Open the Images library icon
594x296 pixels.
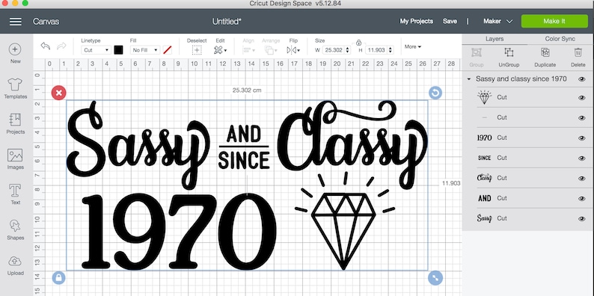15,159
